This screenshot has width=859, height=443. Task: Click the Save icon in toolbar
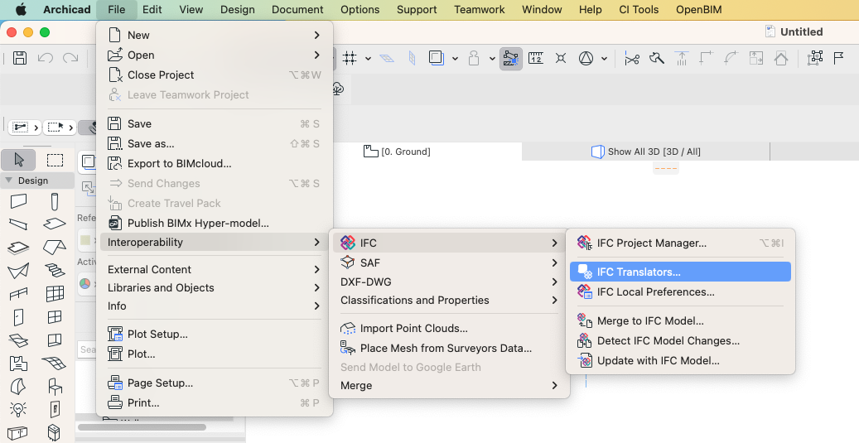pyautogui.click(x=20, y=58)
